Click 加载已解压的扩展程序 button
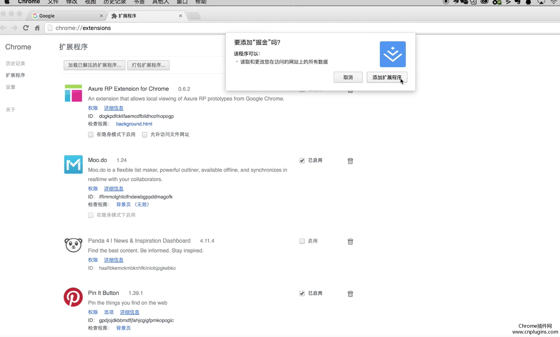This screenshot has width=560, height=337. point(95,65)
